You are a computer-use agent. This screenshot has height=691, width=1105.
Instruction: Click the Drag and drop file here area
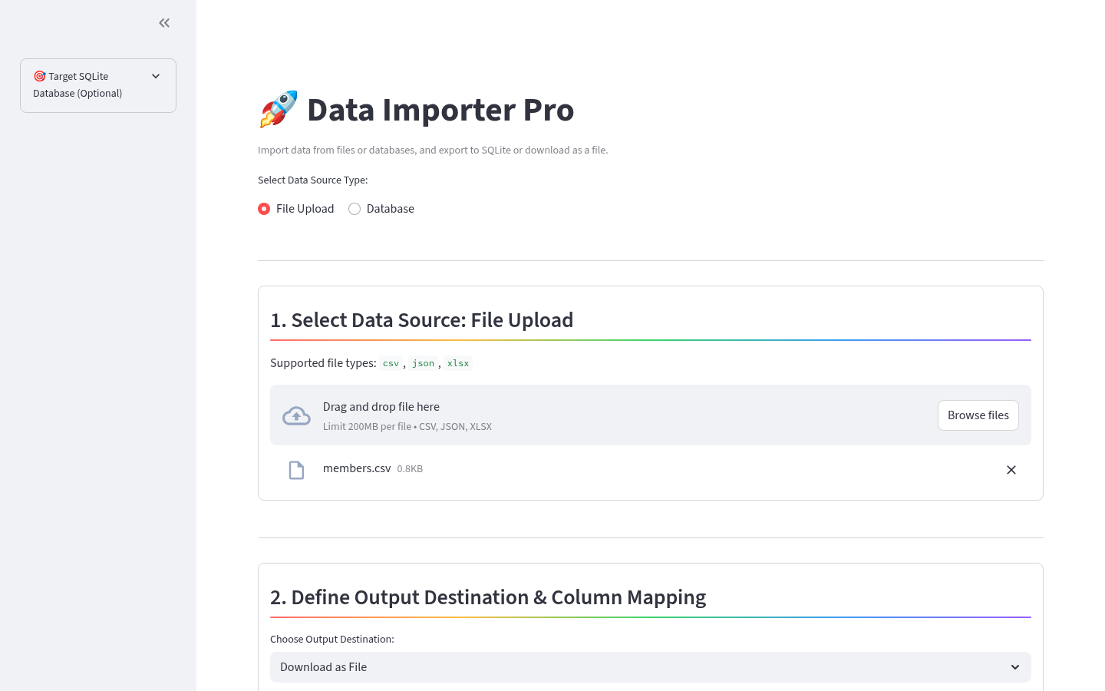(650, 415)
